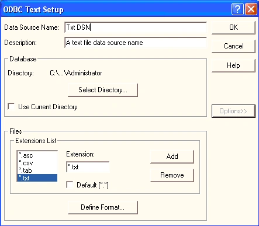Toggle the Default (*.*) checkbox
Screen dimensions: 259x226
70,185
